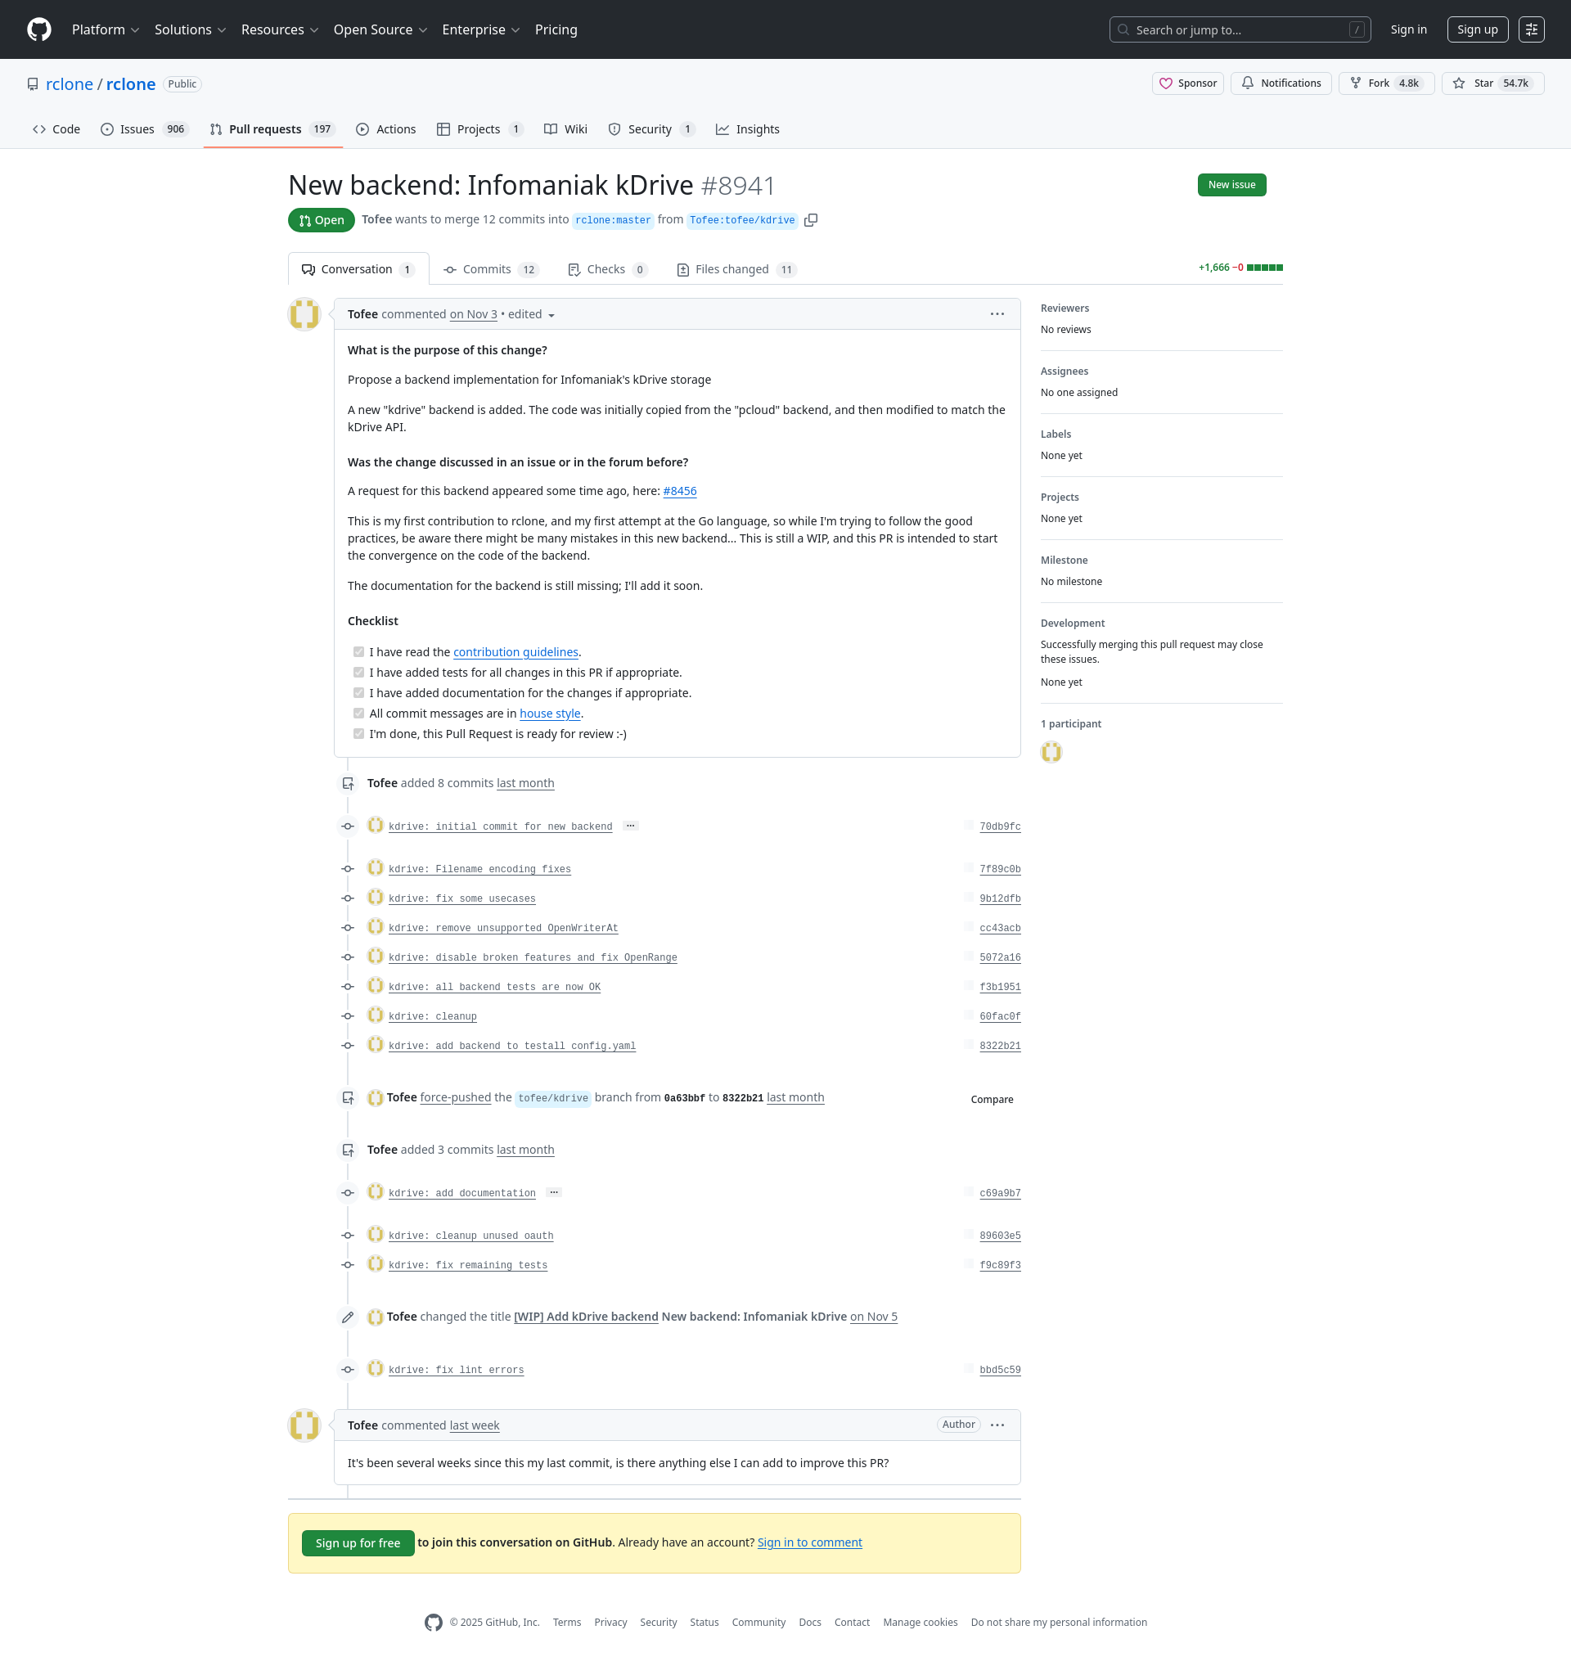Toggle 'ready for review' checkbox
This screenshot has width=1571, height=1666.
coord(358,734)
